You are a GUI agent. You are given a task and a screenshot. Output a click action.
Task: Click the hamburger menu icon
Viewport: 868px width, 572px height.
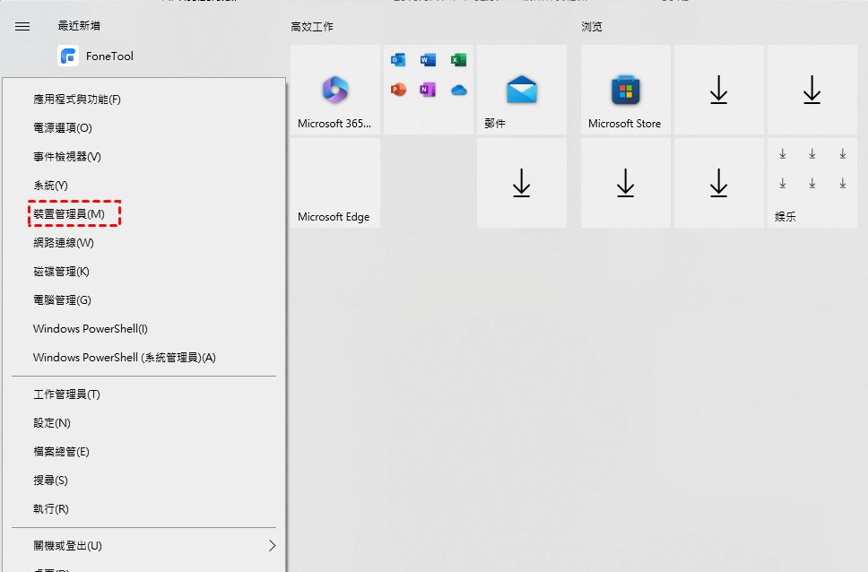pyautogui.click(x=22, y=27)
